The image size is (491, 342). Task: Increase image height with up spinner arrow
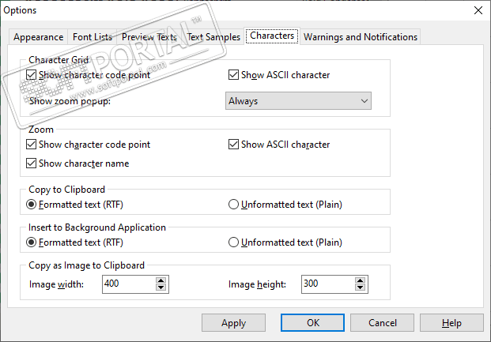click(361, 280)
